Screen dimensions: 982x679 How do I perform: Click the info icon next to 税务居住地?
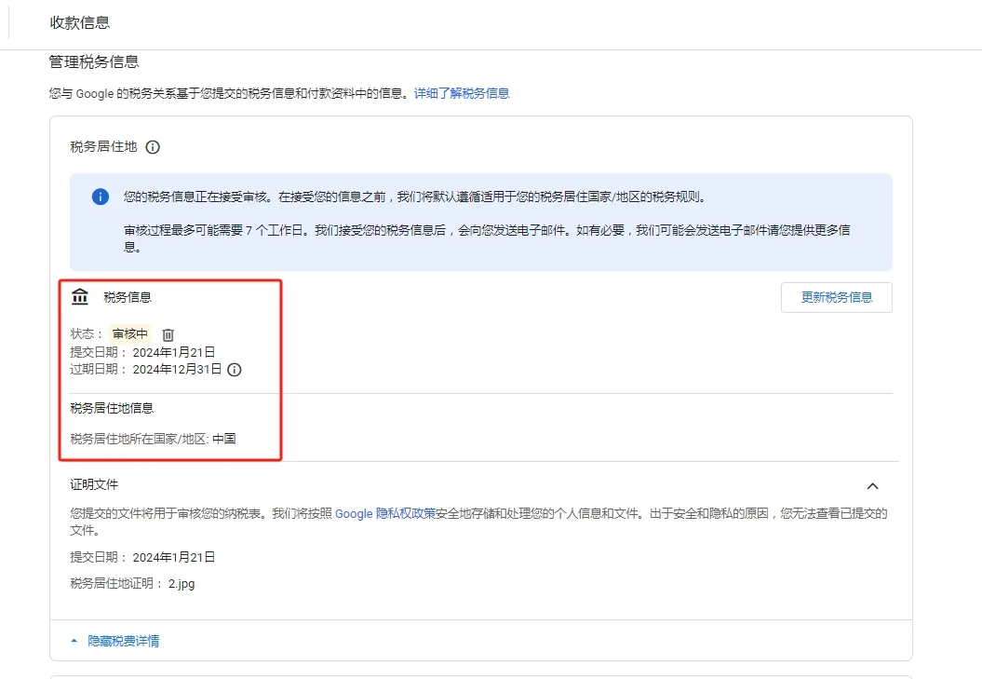tap(152, 147)
